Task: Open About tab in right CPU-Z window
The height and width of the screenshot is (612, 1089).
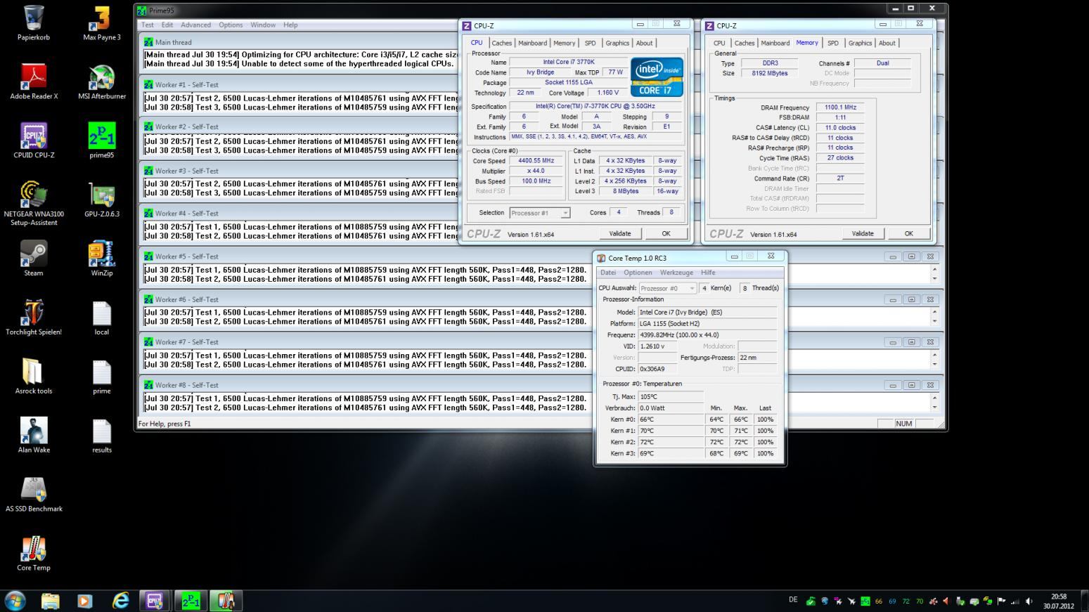Action: pos(887,43)
